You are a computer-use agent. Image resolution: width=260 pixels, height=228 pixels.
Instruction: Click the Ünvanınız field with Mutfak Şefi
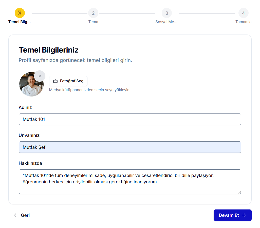[x=130, y=147]
